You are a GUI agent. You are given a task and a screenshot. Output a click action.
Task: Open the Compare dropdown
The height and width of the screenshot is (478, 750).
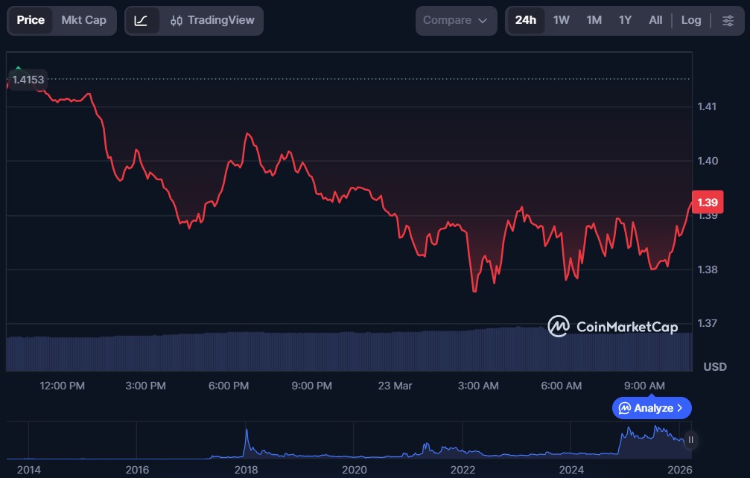456,20
